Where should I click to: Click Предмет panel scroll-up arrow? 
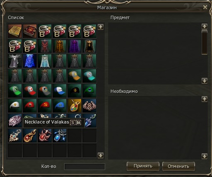click(x=205, y=27)
